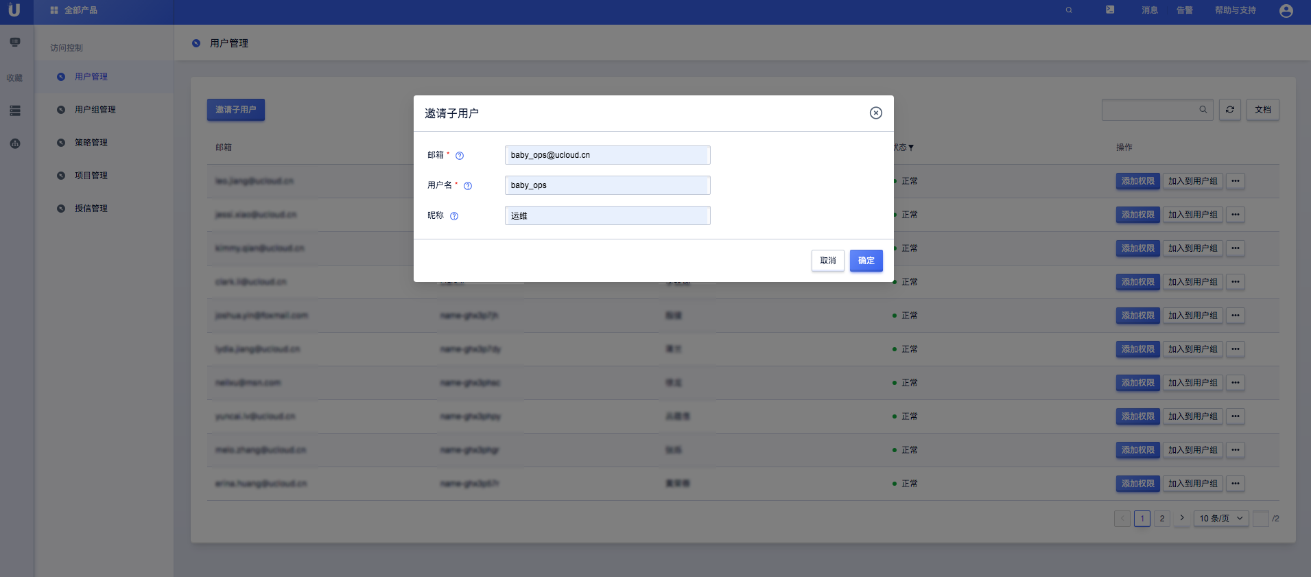This screenshot has width=1311, height=577.
Task: Open the terminal icon in top bar
Action: coord(1110,10)
